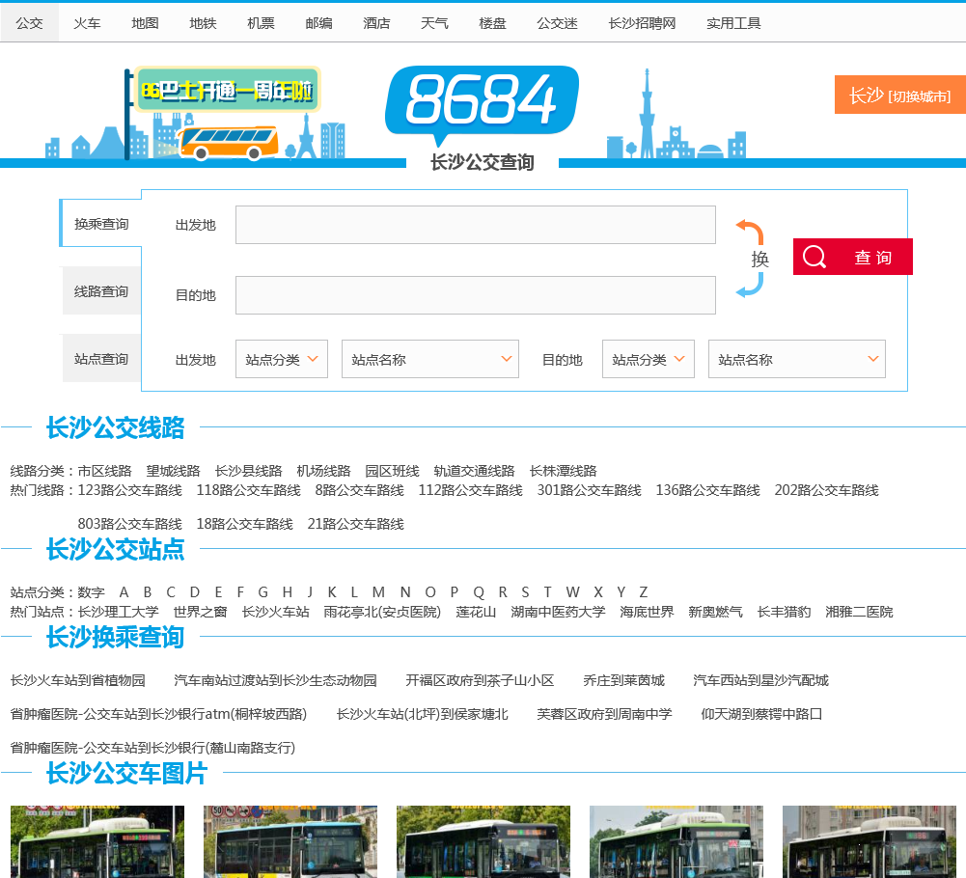Open 301路公交车路线 link
The width and height of the screenshot is (966, 878).
(x=589, y=490)
